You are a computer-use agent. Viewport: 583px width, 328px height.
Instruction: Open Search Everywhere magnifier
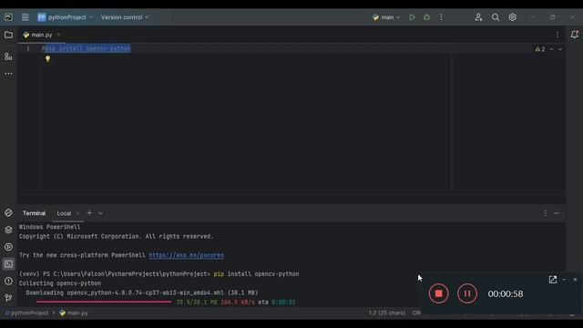point(496,17)
